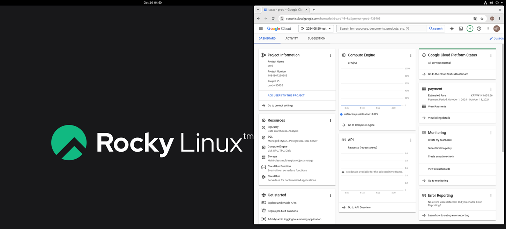This screenshot has width=506, height=229.
Task: Click the Chrome profile avatar in toolbar
Action: [492, 18]
